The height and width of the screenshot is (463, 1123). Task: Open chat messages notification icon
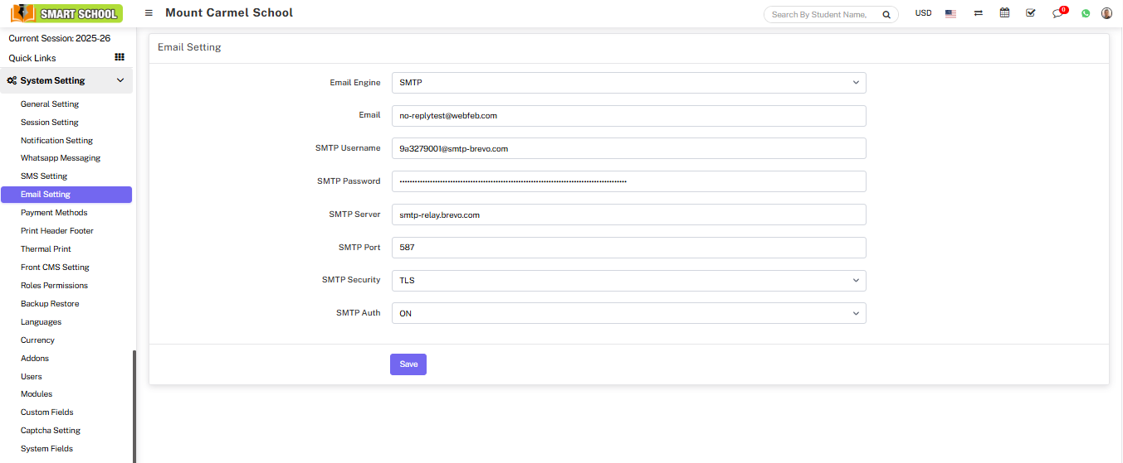point(1058,13)
